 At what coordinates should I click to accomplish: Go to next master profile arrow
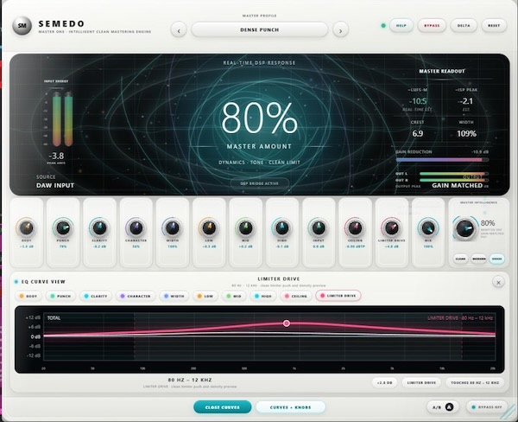340,30
